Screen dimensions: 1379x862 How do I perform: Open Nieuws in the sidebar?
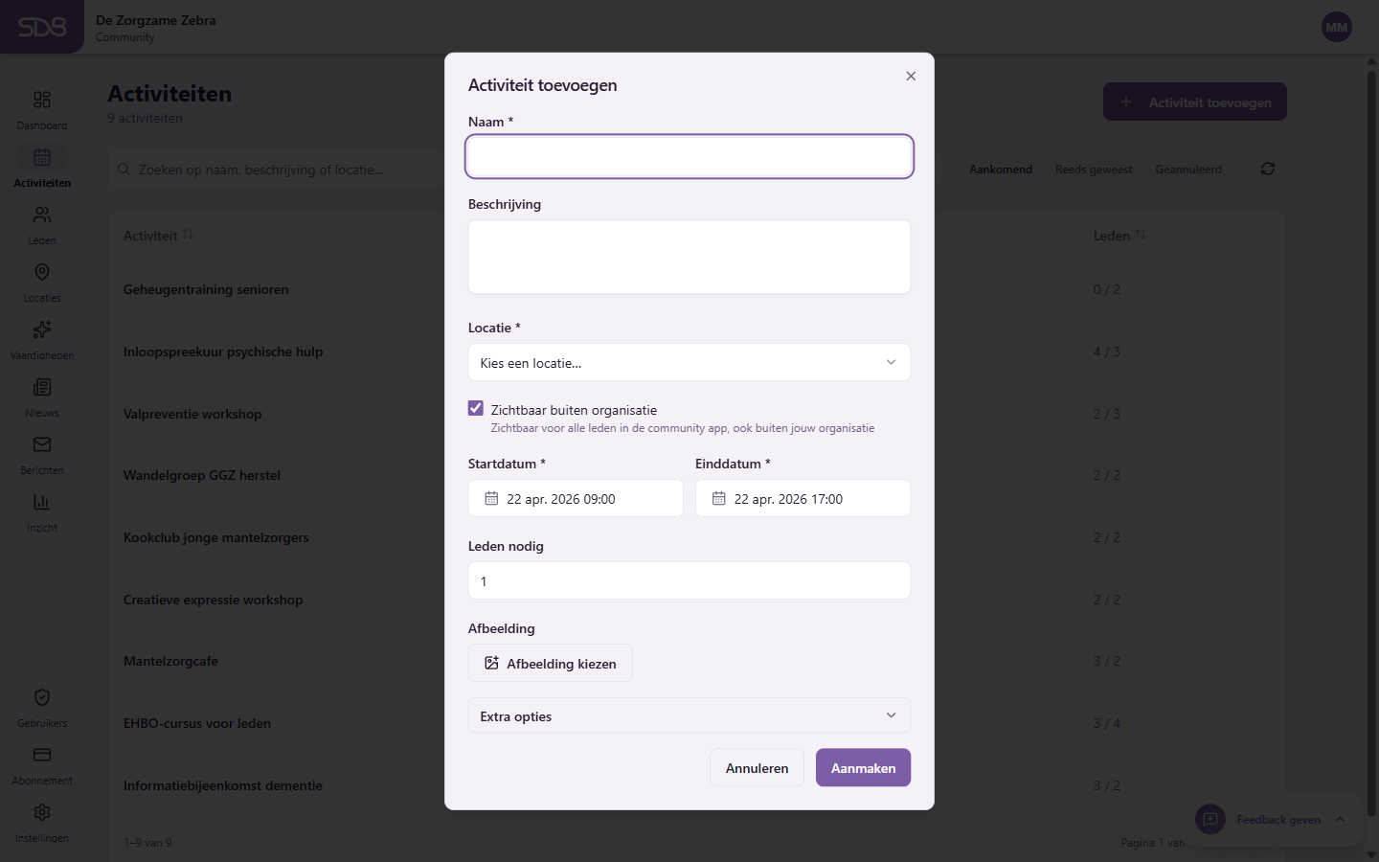(42, 388)
